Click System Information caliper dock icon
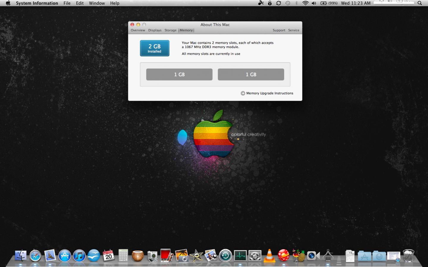Image resolution: width=428 pixels, height=267 pixels. click(x=328, y=255)
